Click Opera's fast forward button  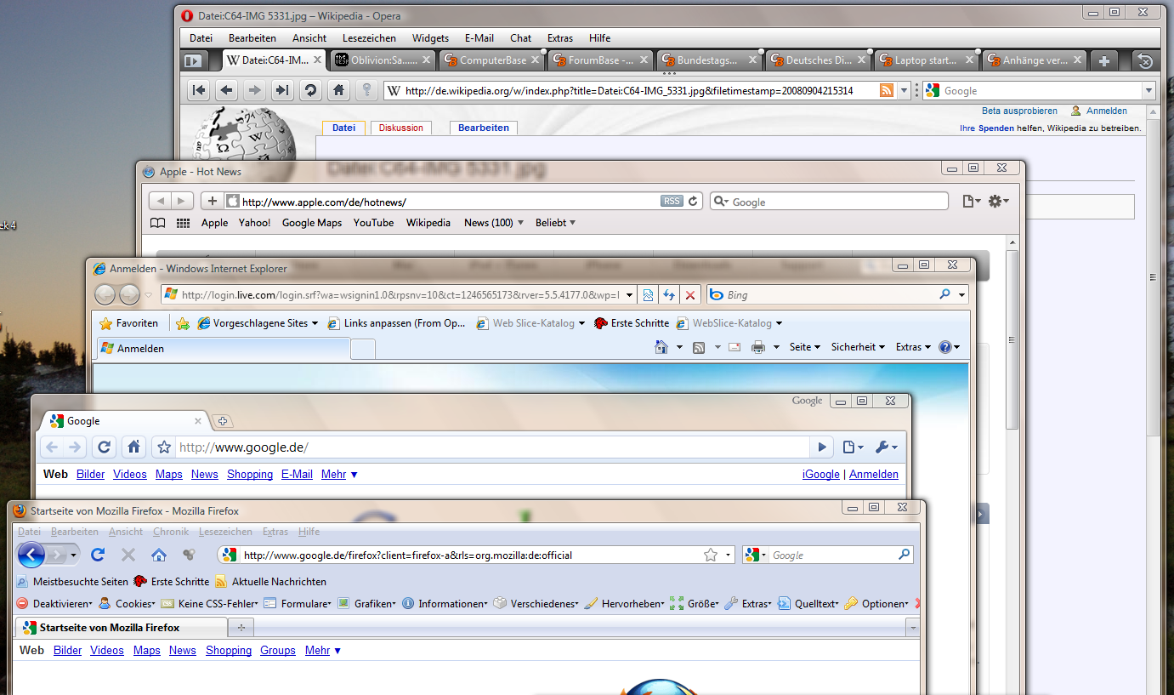click(283, 90)
